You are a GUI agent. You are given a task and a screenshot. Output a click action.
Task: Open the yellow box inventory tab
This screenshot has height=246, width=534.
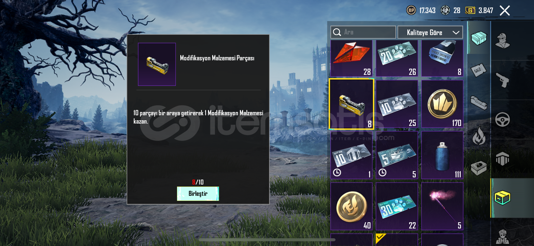tap(502, 198)
